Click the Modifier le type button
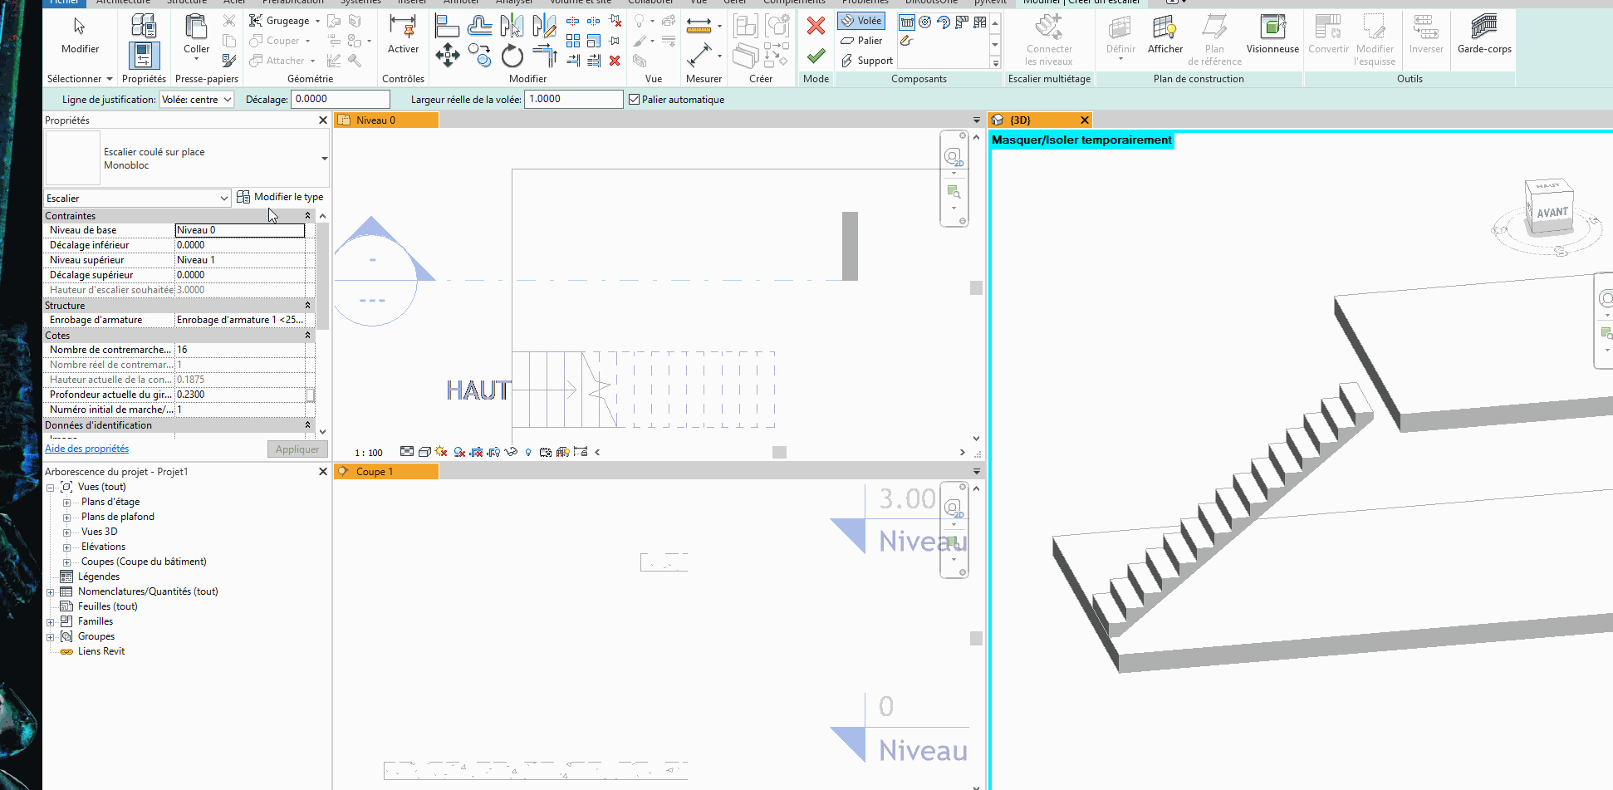 tap(280, 198)
